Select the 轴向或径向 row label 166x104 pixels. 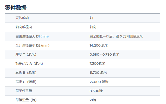coord(24,27)
